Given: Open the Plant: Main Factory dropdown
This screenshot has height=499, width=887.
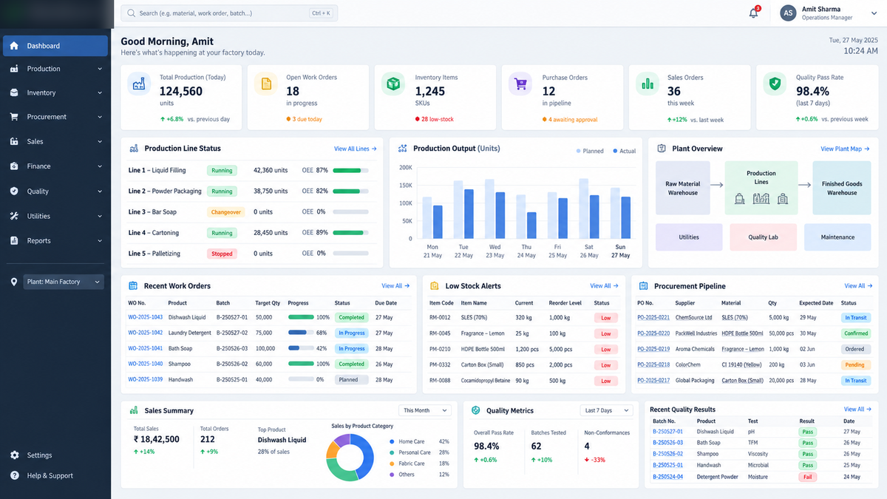Looking at the screenshot, I should pos(64,282).
